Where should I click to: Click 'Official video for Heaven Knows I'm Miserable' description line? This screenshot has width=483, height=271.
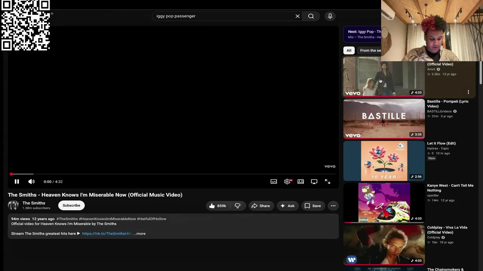[64, 224]
